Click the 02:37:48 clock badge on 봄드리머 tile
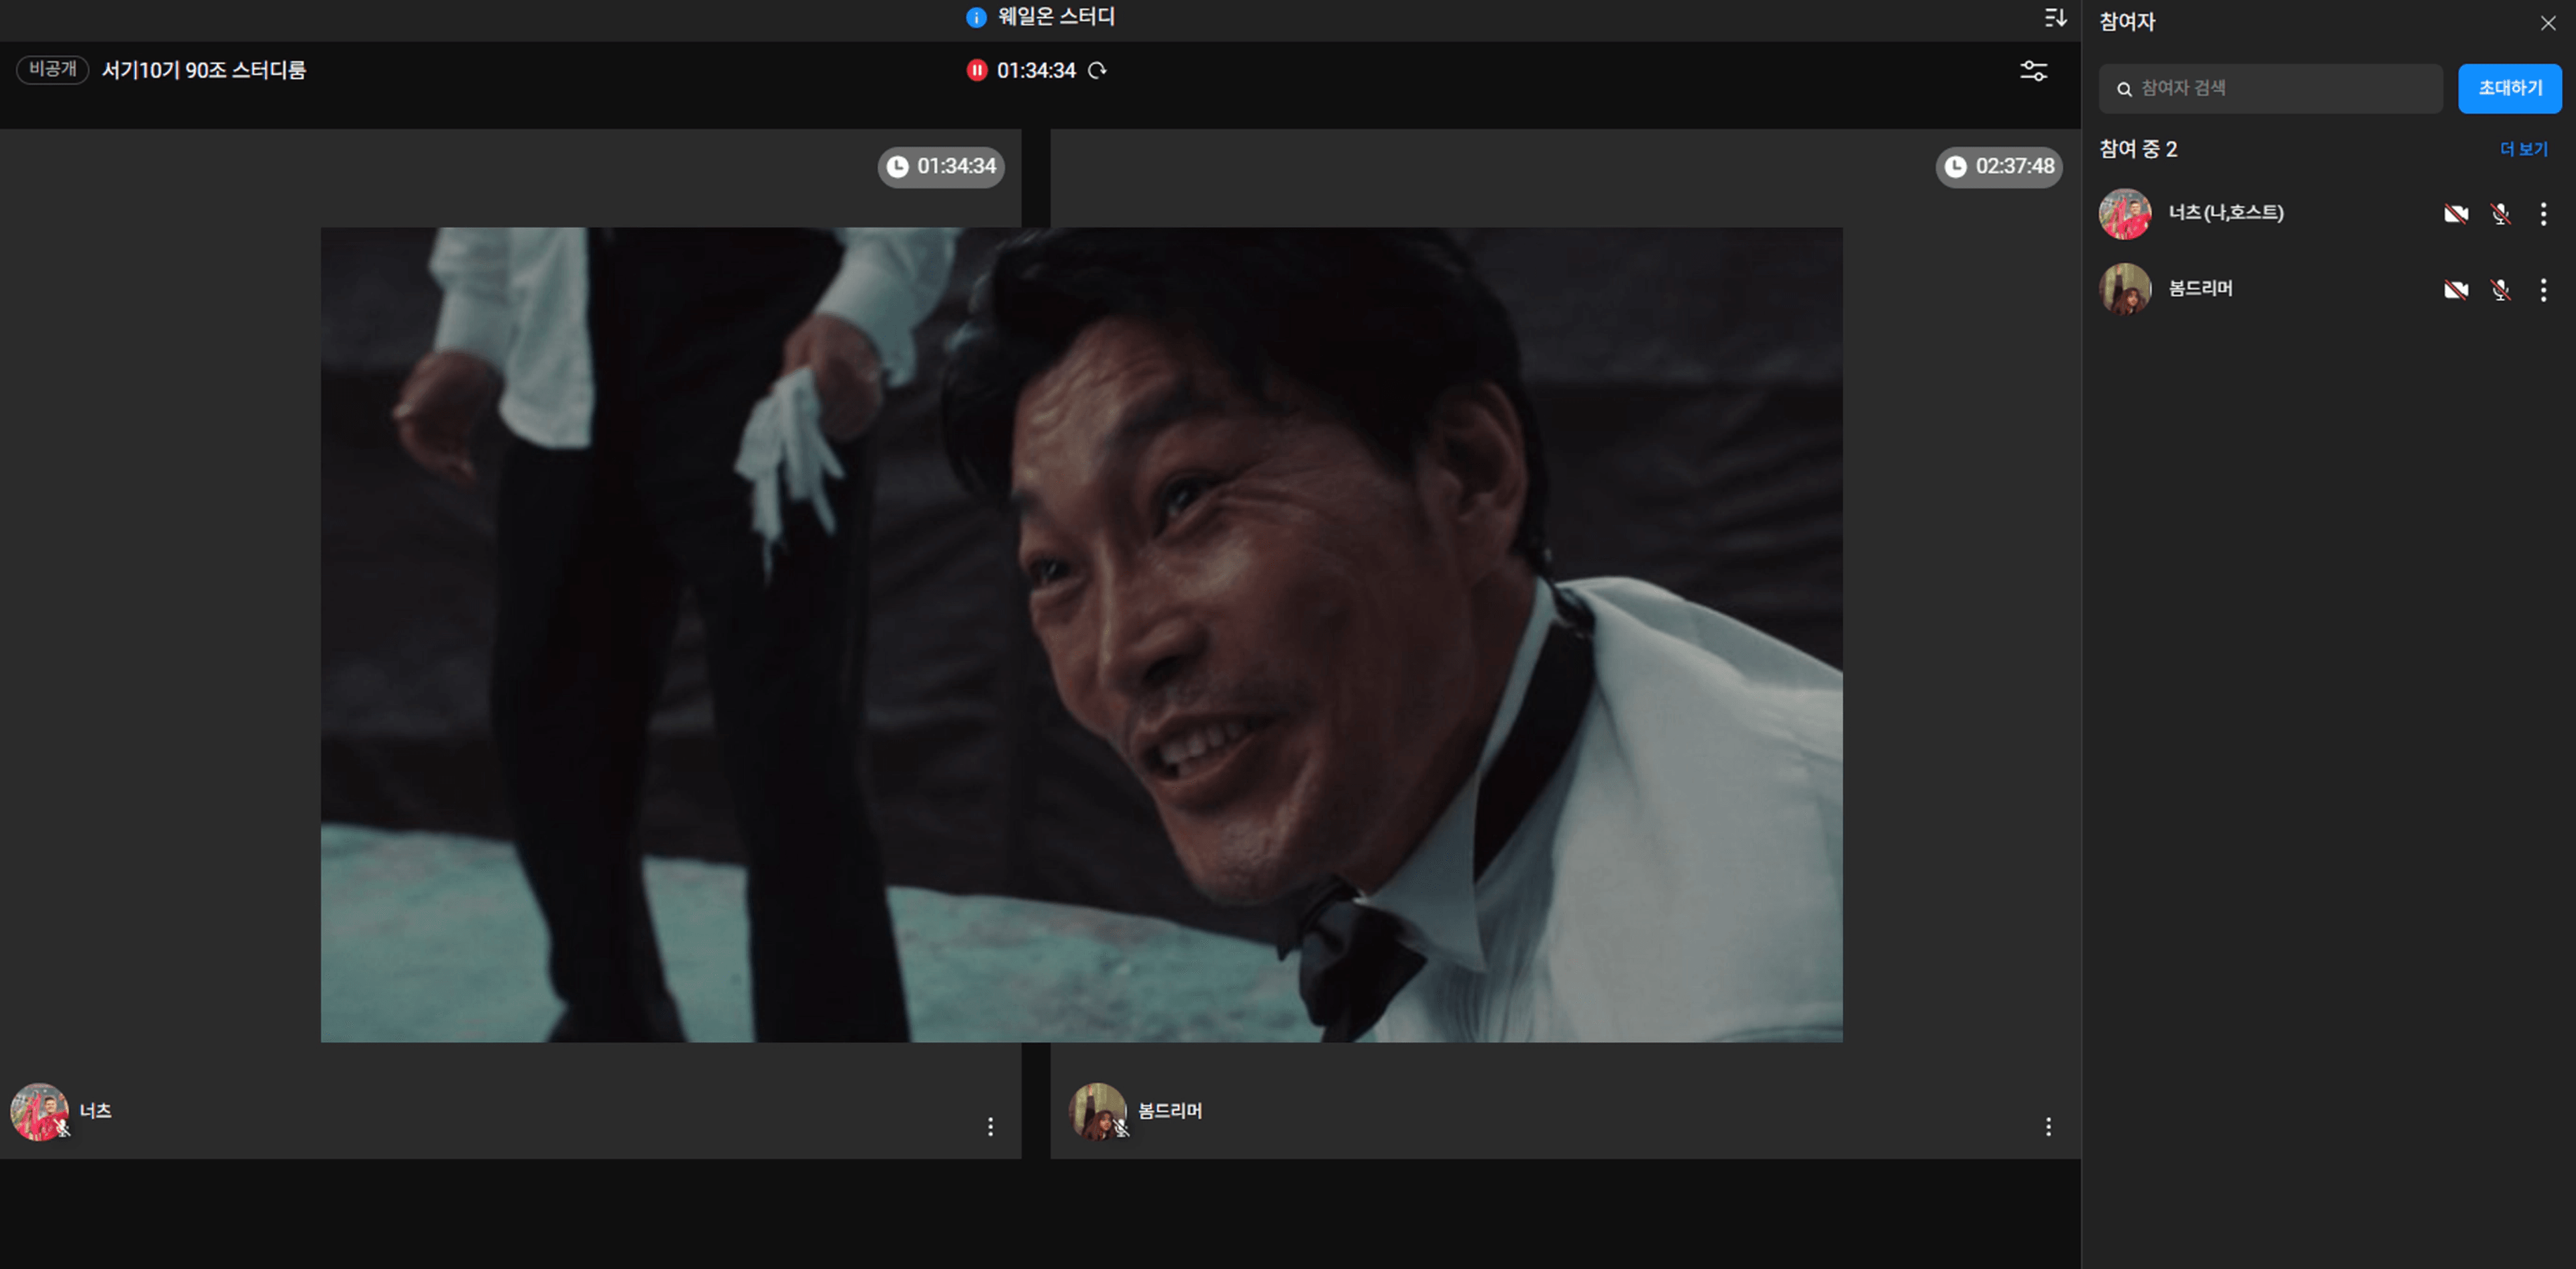The image size is (2576, 1269). 1999,167
